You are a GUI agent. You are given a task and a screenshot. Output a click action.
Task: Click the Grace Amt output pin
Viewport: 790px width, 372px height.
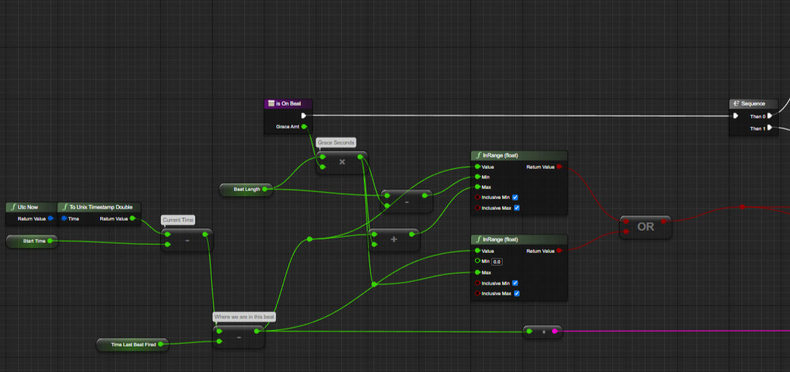tap(303, 126)
